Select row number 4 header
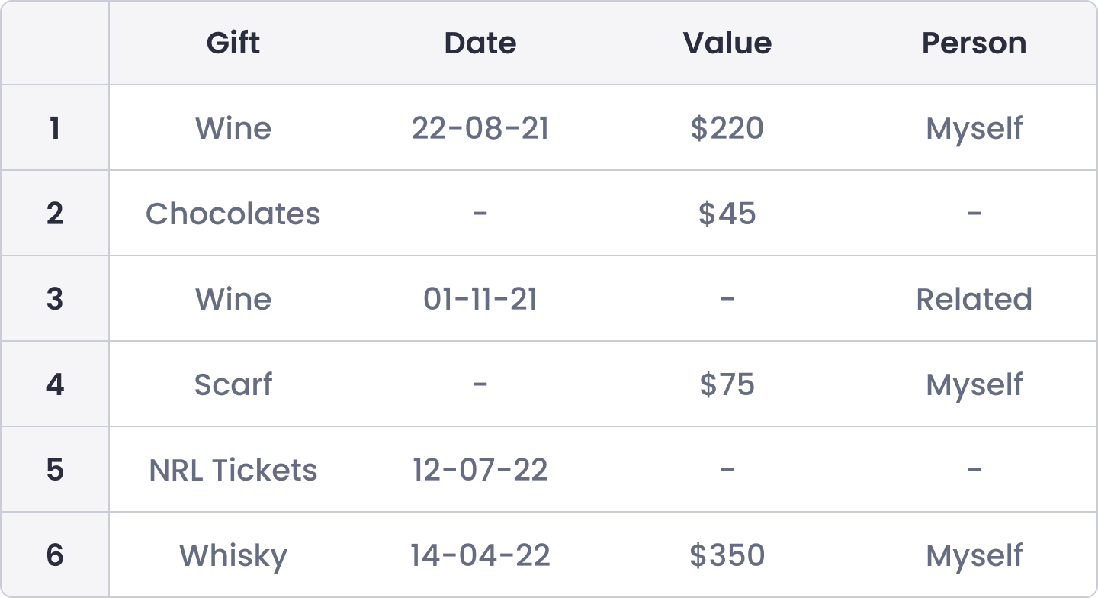This screenshot has height=598, width=1098. click(x=55, y=384)
